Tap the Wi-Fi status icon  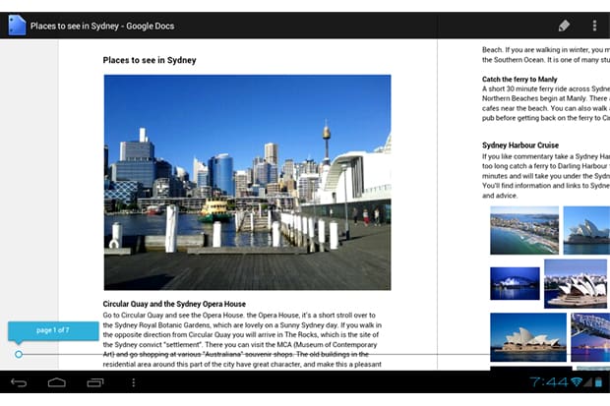576,381
